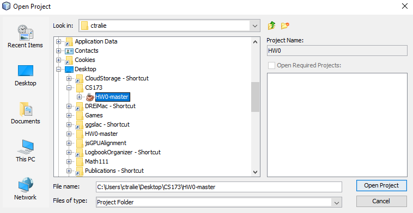Open the Files of type dropdown
The width and height of the screenshot is (413, 213).
[336, 202]
